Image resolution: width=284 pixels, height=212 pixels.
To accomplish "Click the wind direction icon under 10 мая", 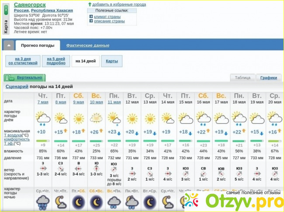I will tap(97, 168).
